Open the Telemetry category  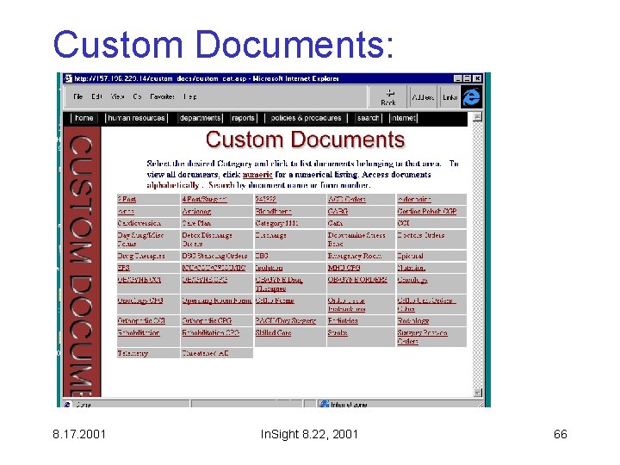[x=133, y=353]
